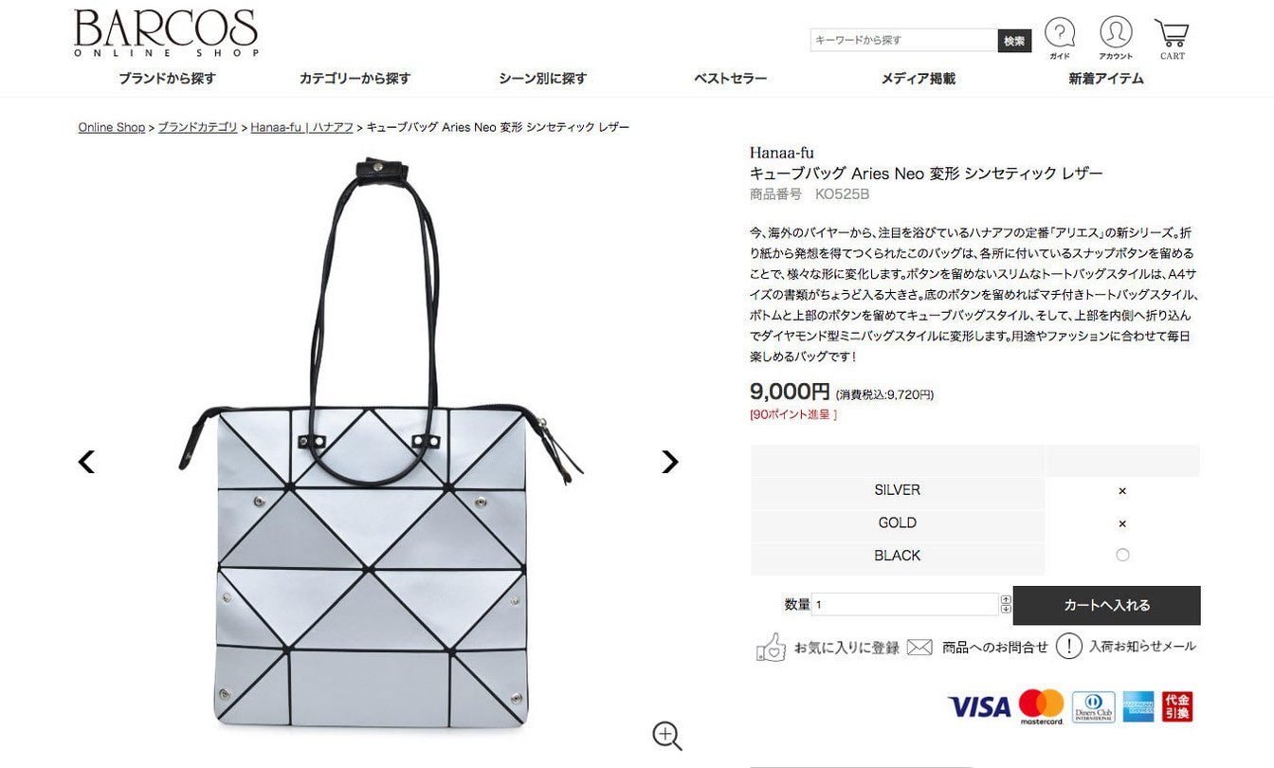Click the envelope product inquiry icon
The height and width of the screenshot is (768, 1274).
pos(919,648)
